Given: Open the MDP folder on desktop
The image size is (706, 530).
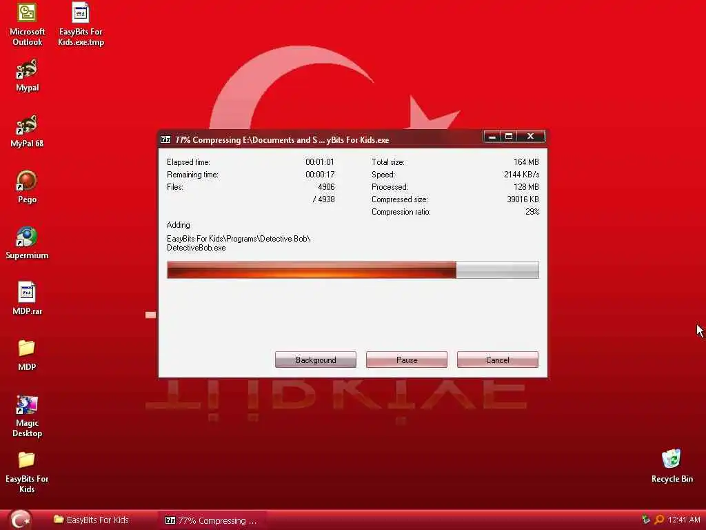Looking at the screenshot, I should [x=27, y=355].
